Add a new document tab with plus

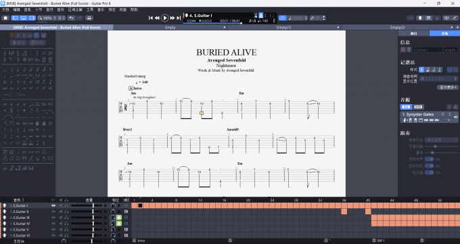click(x=457, y=27)
